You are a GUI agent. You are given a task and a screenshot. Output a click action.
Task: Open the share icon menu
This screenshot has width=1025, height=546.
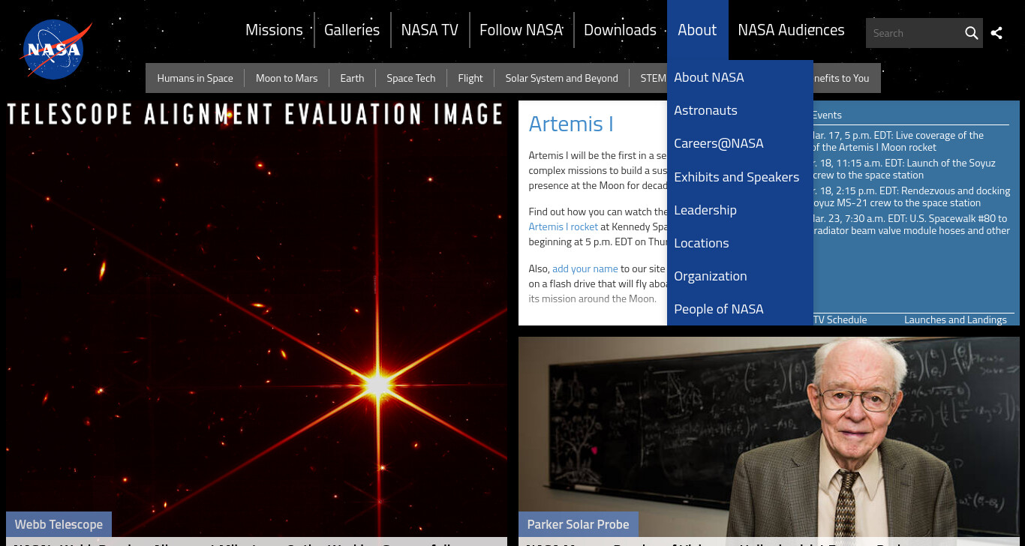tap(996, 33)
